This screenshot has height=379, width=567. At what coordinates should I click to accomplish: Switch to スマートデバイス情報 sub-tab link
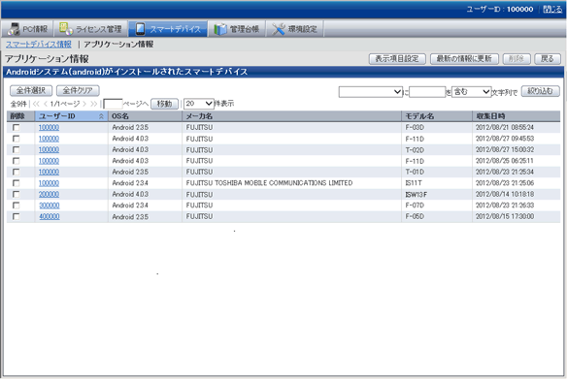[38, 45]
